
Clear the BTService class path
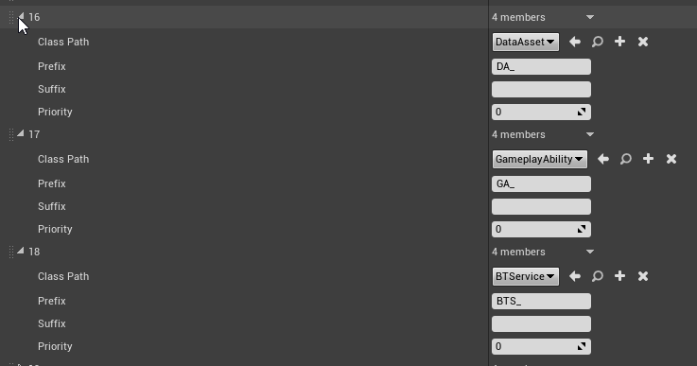click(643, 276)
